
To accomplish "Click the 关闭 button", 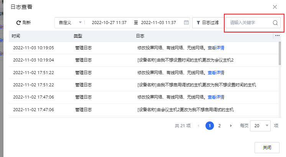I will point(267,147).
